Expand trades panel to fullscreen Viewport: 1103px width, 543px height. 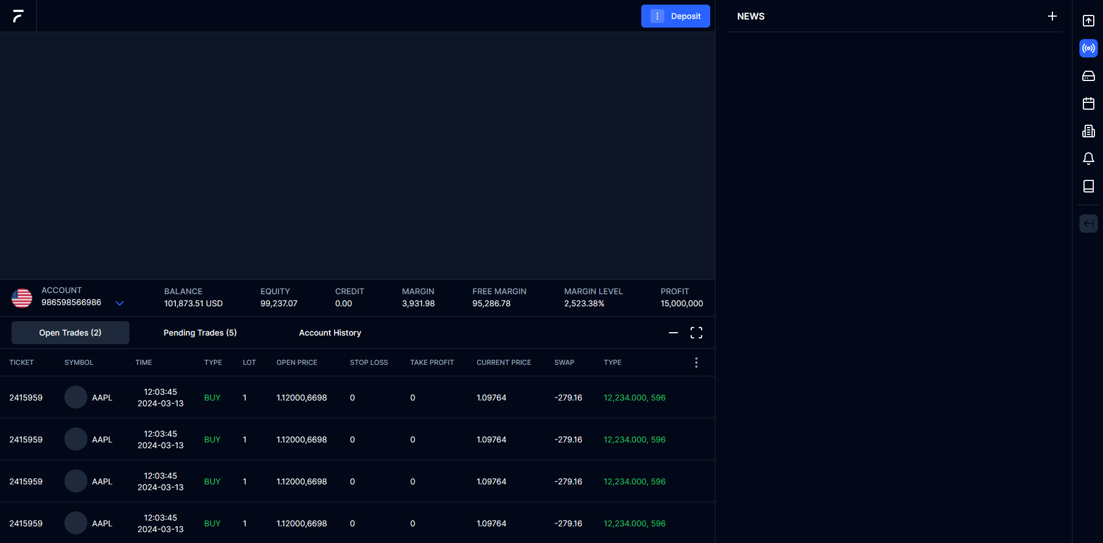coord(696,333)
